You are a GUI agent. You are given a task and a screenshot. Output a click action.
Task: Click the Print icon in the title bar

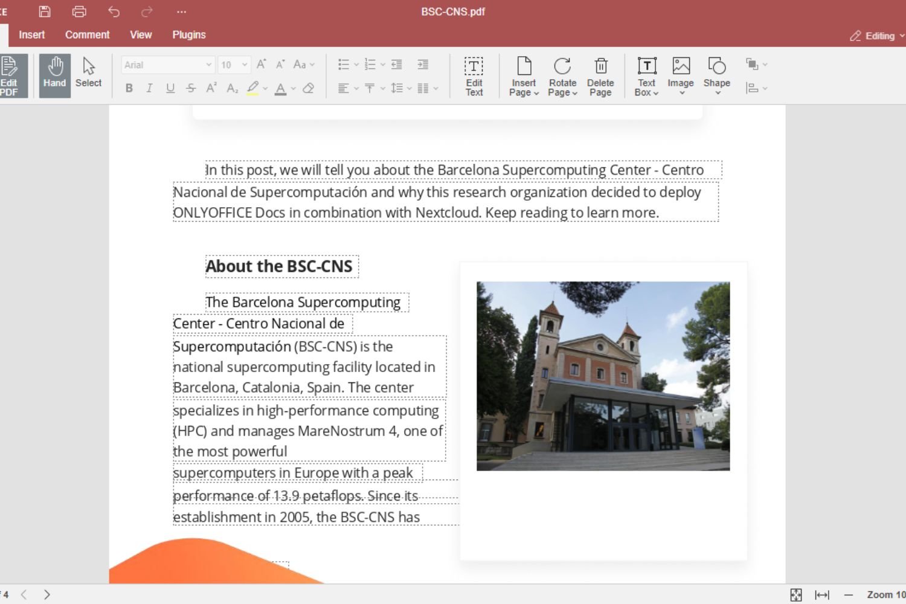[x=79, y=11]
